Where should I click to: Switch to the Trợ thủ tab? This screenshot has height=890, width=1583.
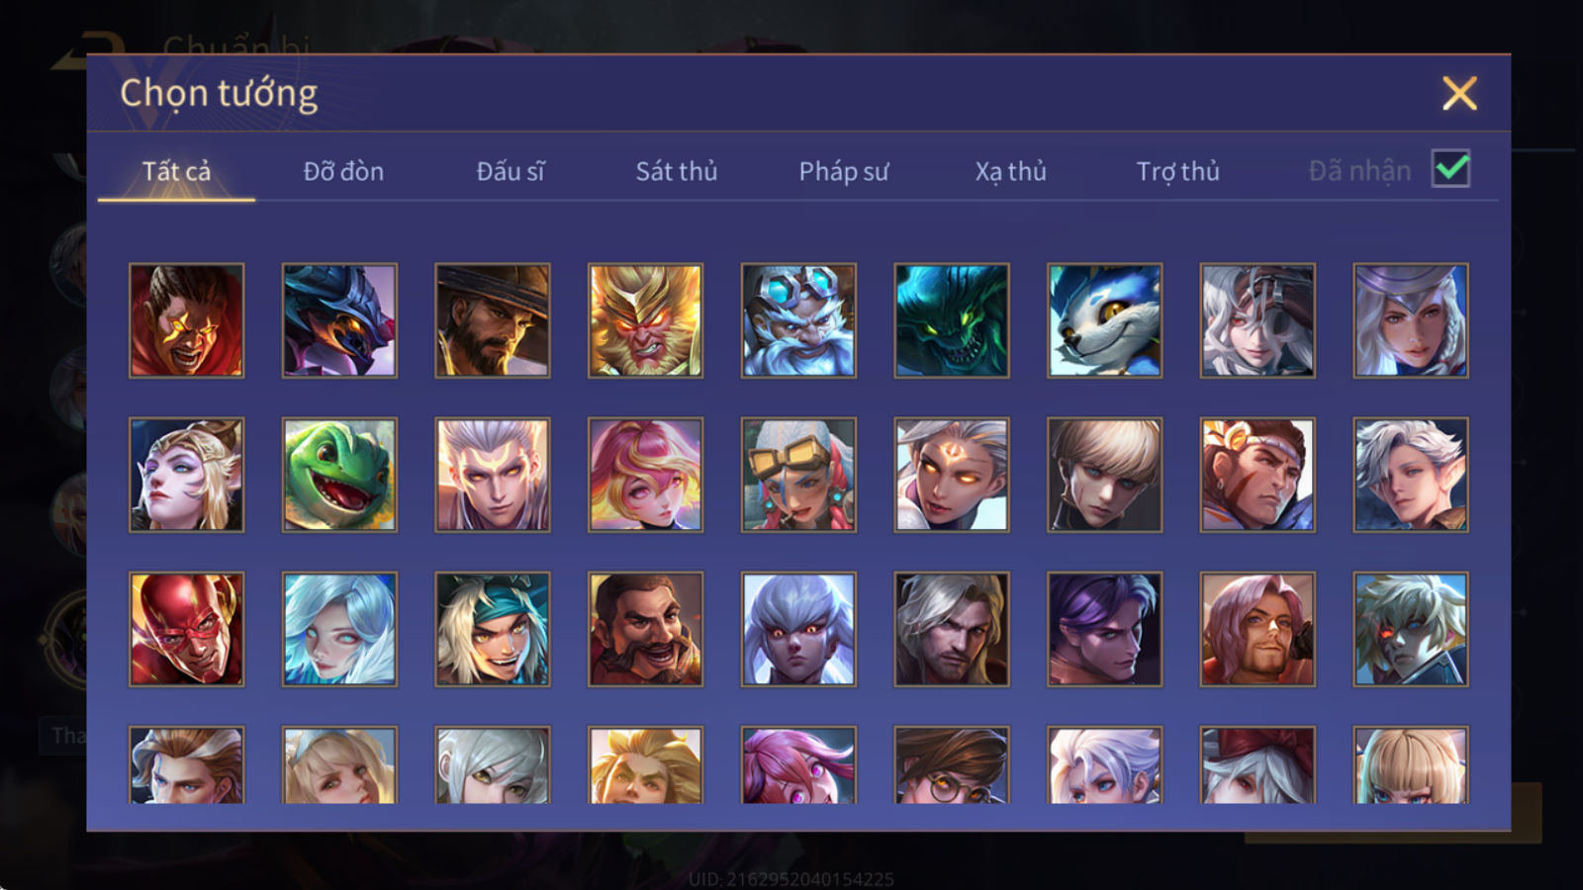coord(1177,171)
